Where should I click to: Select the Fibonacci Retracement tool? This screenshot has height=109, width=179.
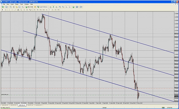21,10
